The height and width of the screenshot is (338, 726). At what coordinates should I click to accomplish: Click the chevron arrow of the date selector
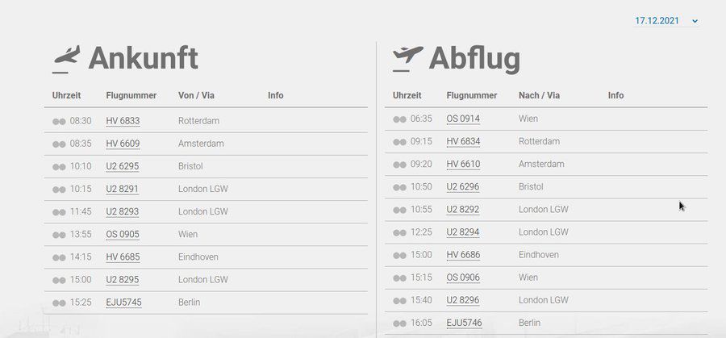[695, 21]
